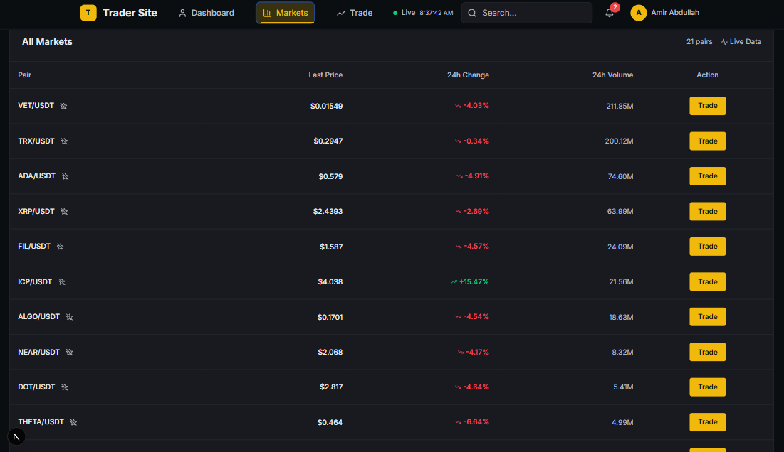Image resolution: width=784 pixels, height=452 pixels.
Task: Favorite VET/USDT using its star toggle
Action: [63, 105]
